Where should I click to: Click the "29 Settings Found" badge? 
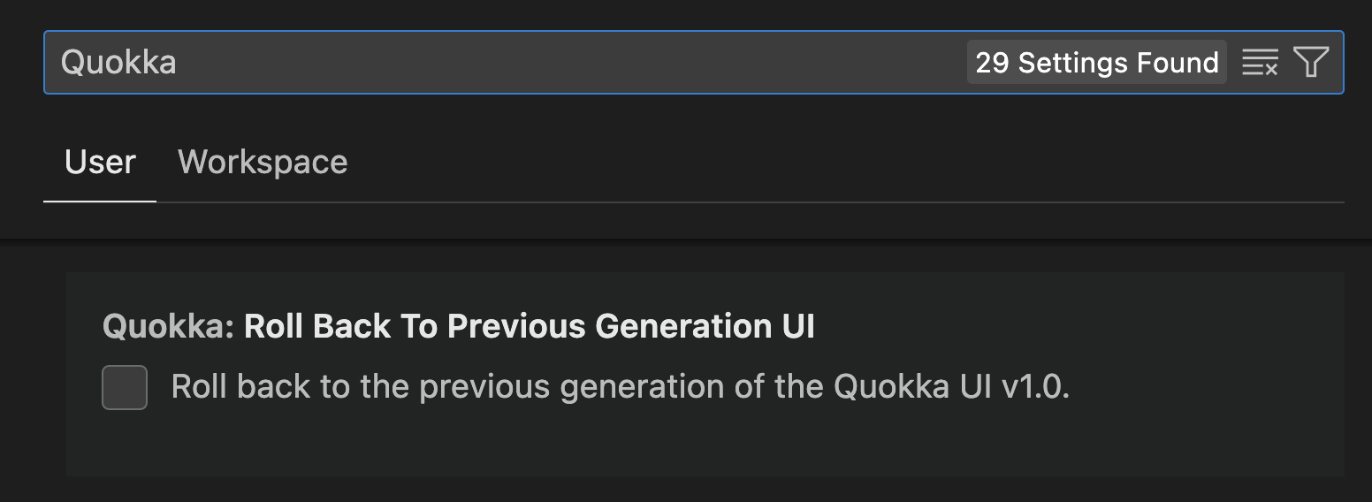click(1096, 63)
